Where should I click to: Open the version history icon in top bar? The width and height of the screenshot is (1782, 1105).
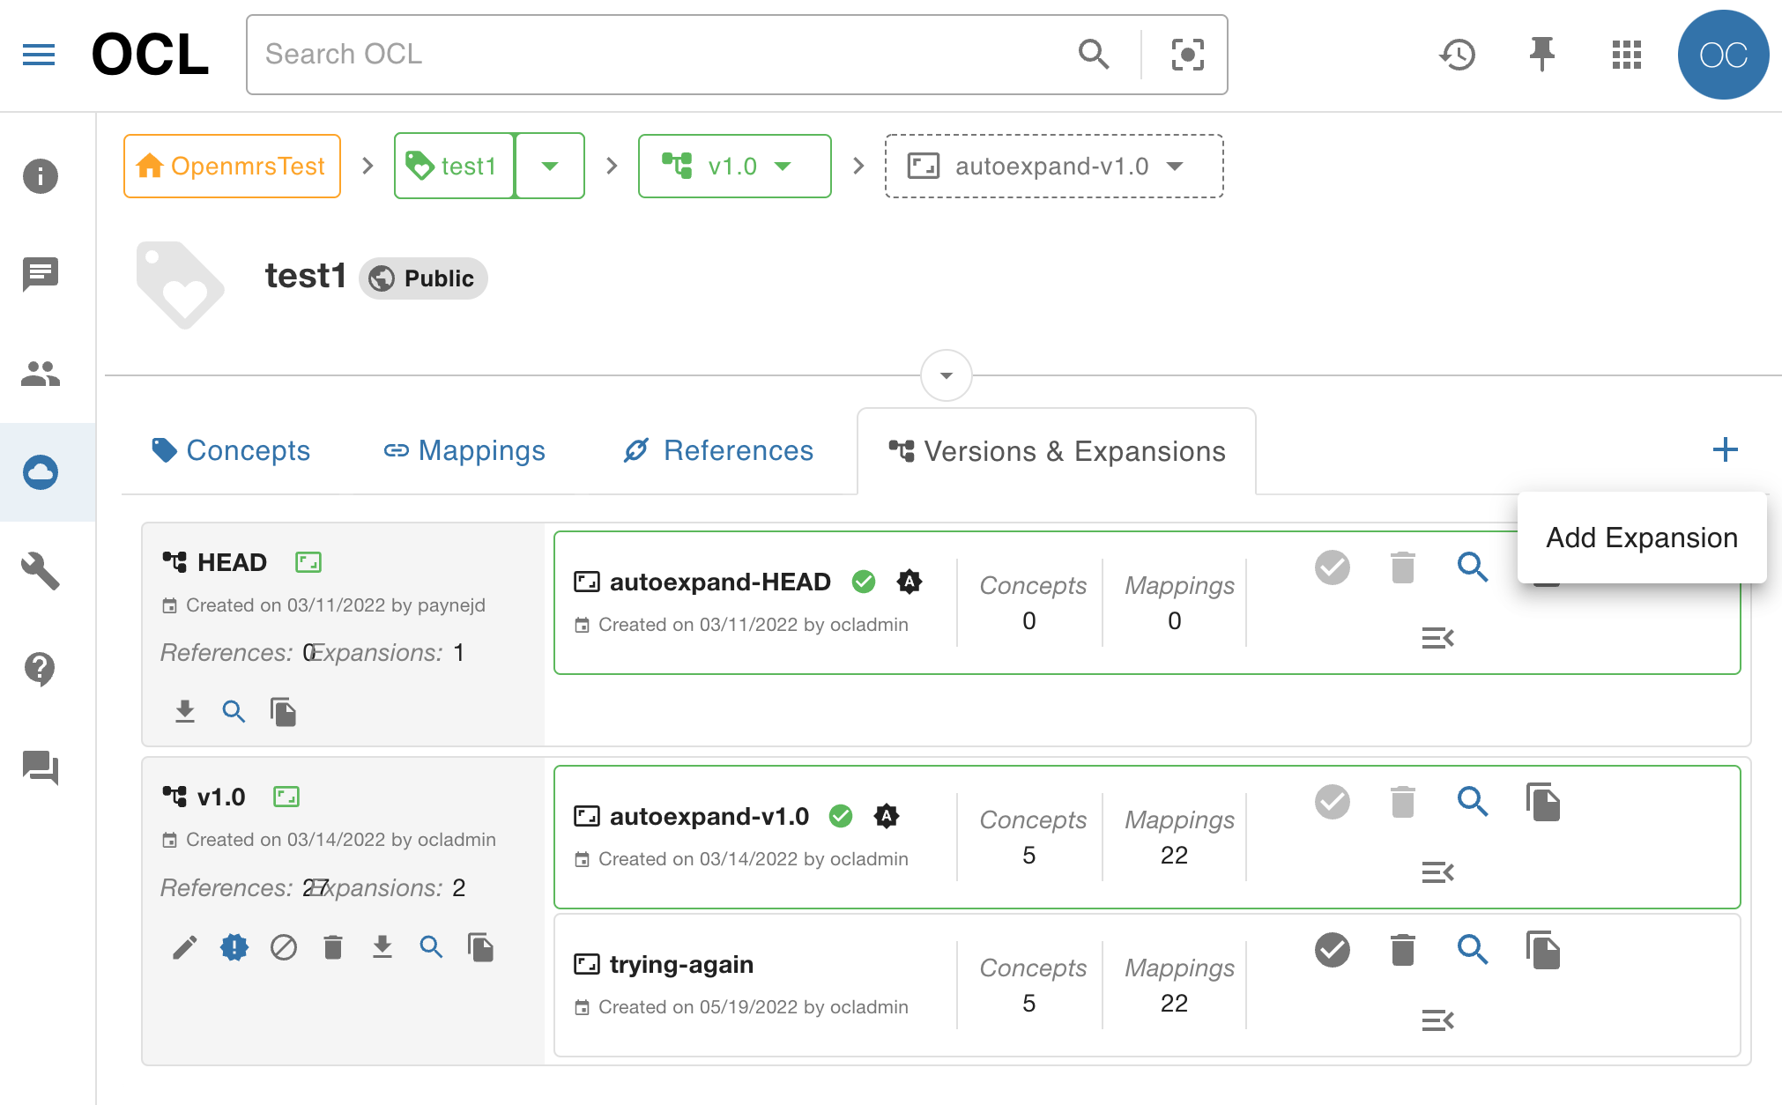click(1457, 55)
